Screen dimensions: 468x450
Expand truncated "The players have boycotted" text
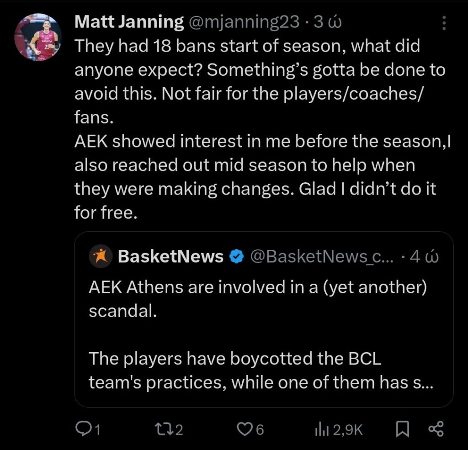pos(261,370)
